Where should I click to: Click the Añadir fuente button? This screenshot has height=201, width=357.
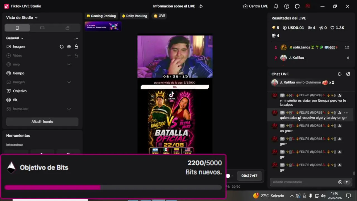point(42,122)
